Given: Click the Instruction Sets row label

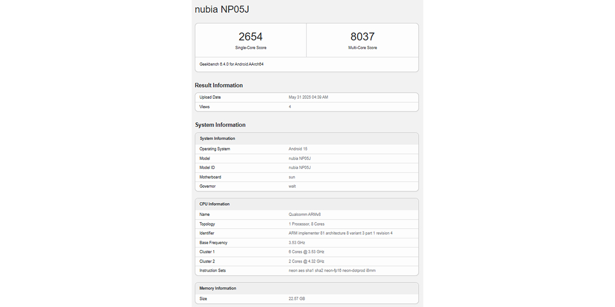Looking at the screenshot, I should tap(213, 270).
